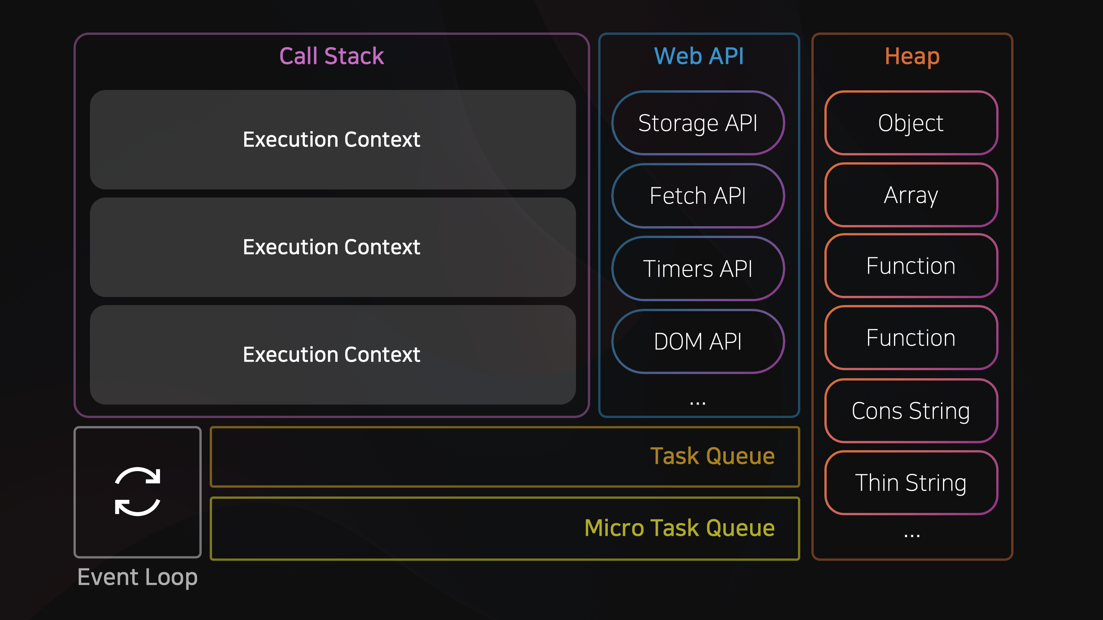
Task: Click the ellipsis under Thin String
Action: (912, 535)
